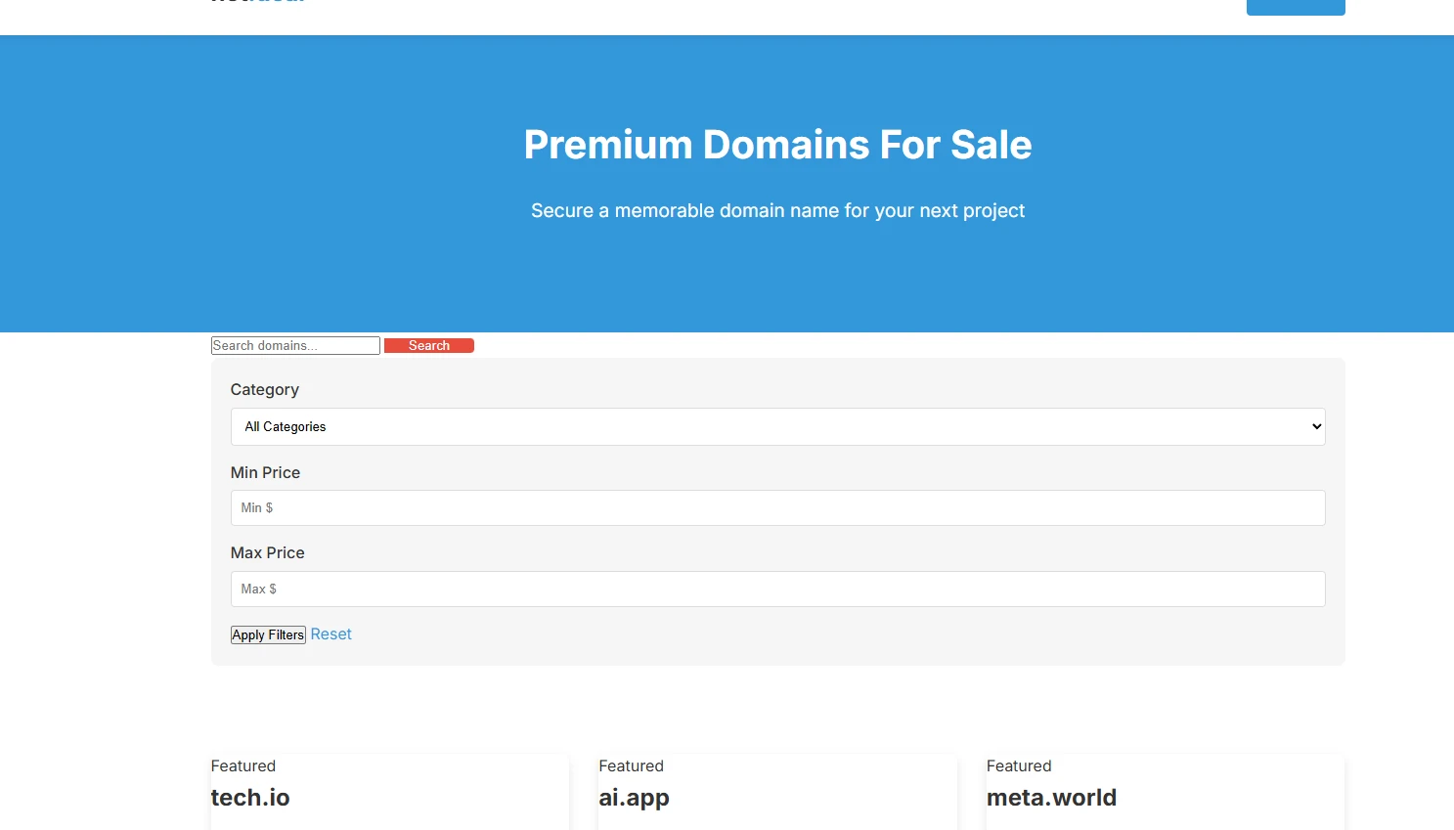Click the Max Price label

(267, 553)
